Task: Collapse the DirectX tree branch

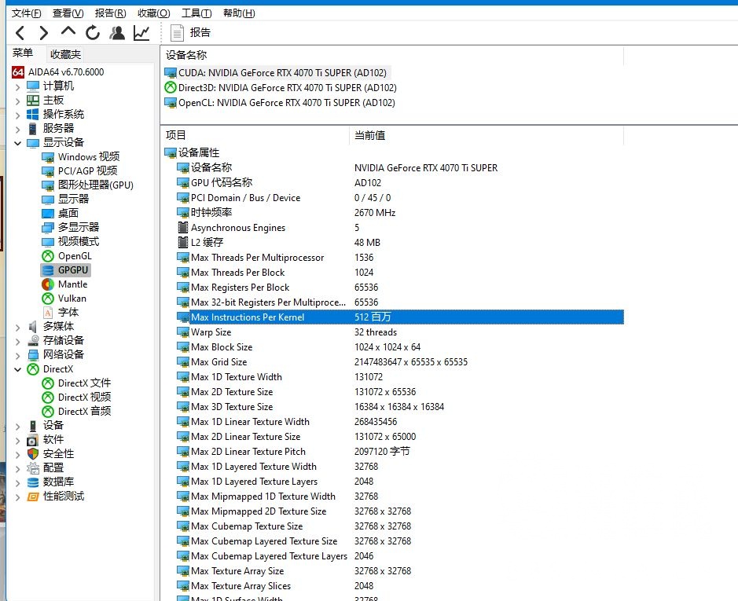Action: pos(17,368)
